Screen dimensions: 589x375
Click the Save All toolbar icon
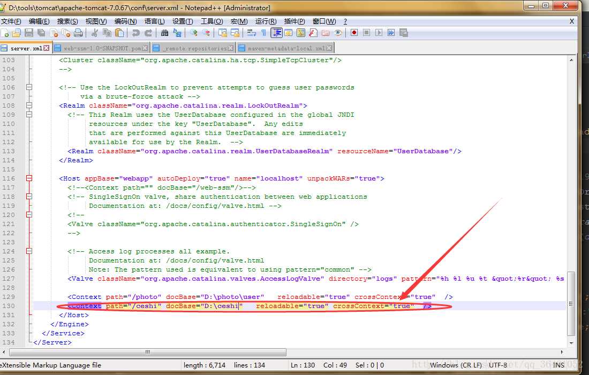tap(41, 33)
